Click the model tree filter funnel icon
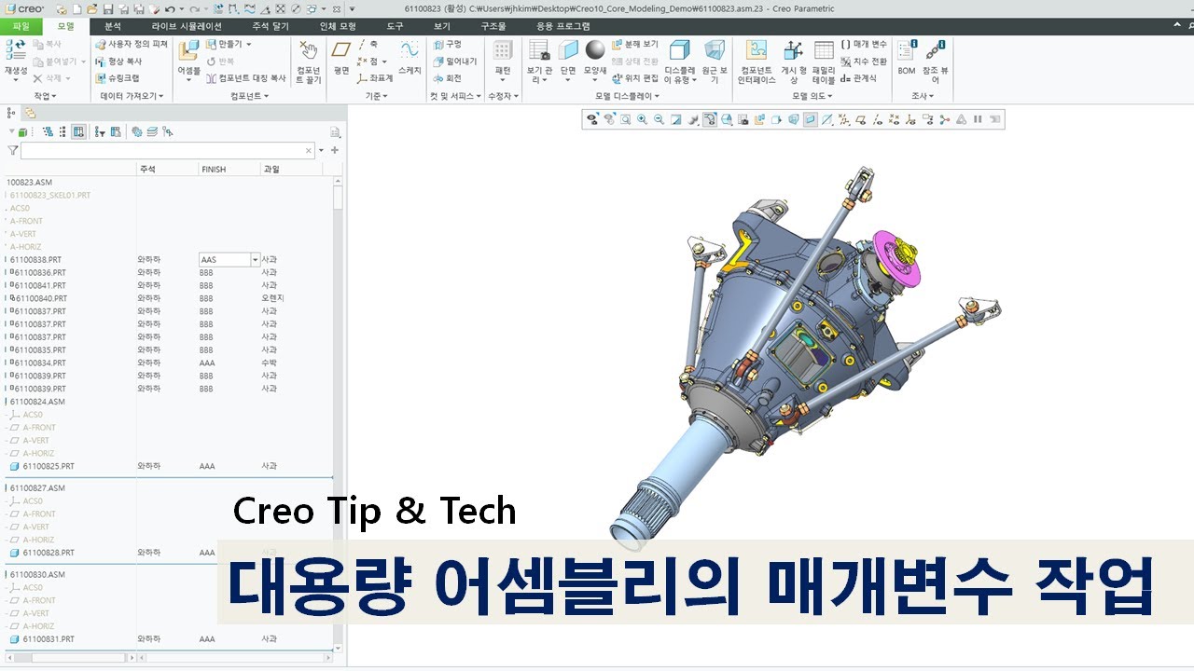 12,150
